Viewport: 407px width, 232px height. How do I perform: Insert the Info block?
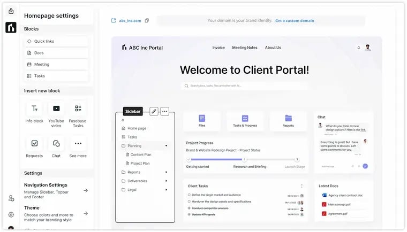34,109
